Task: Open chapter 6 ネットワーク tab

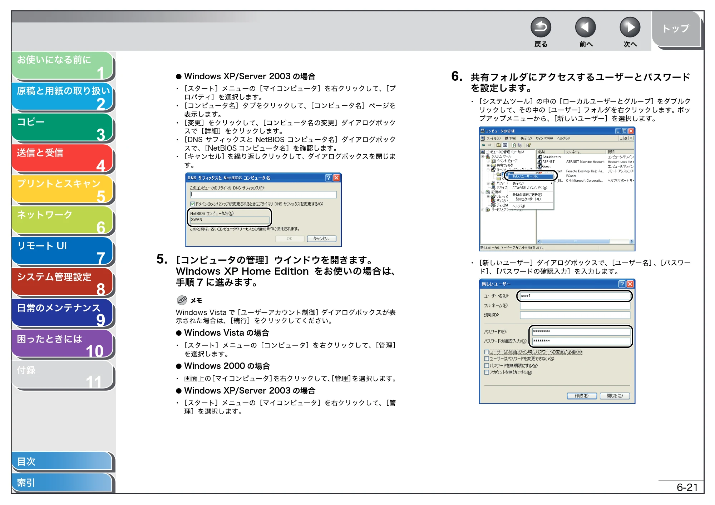Action: pyautogui.click(x=63, y=220)
